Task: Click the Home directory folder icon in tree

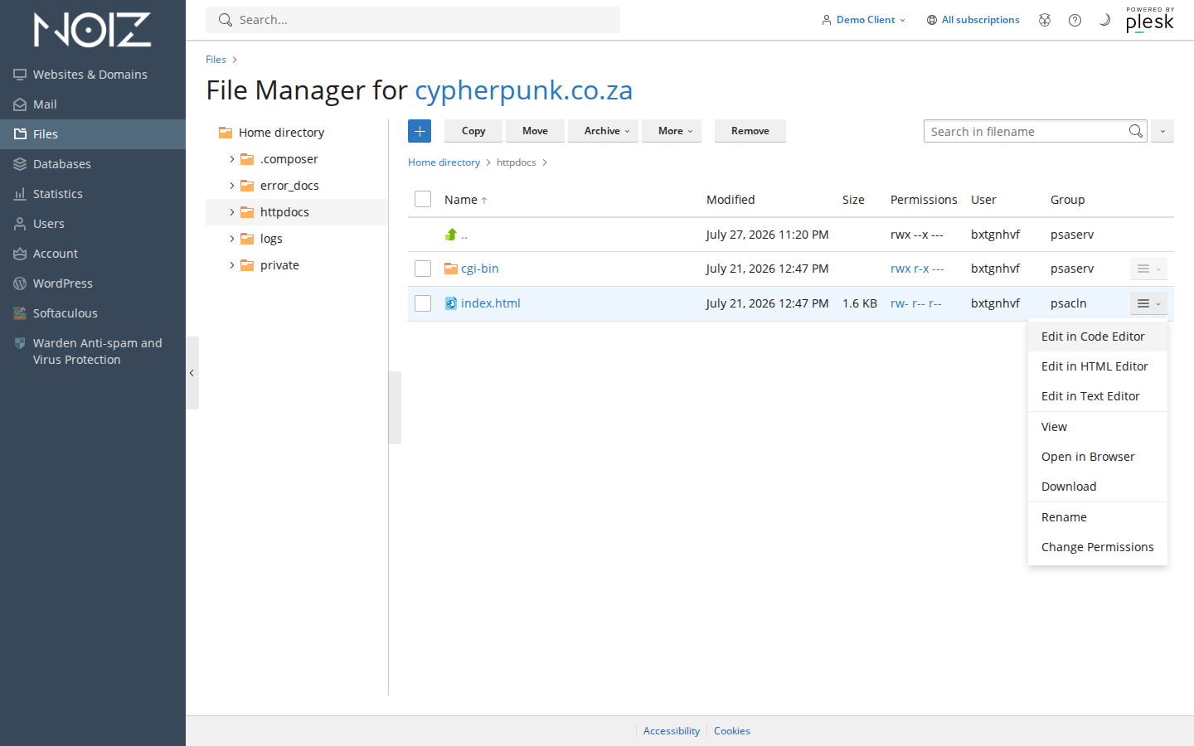Action: tap(226, 133)
